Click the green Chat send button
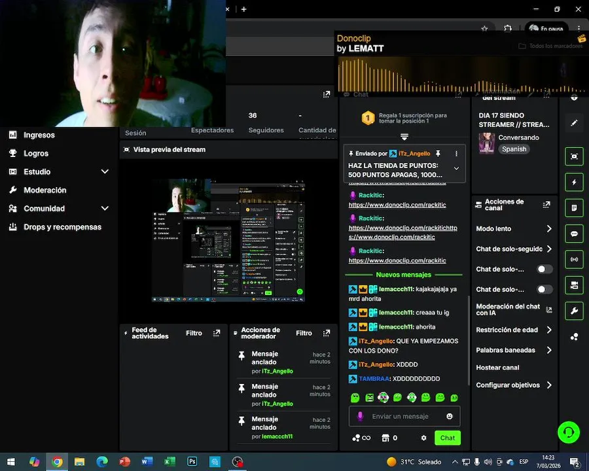 tap(448, 438)
